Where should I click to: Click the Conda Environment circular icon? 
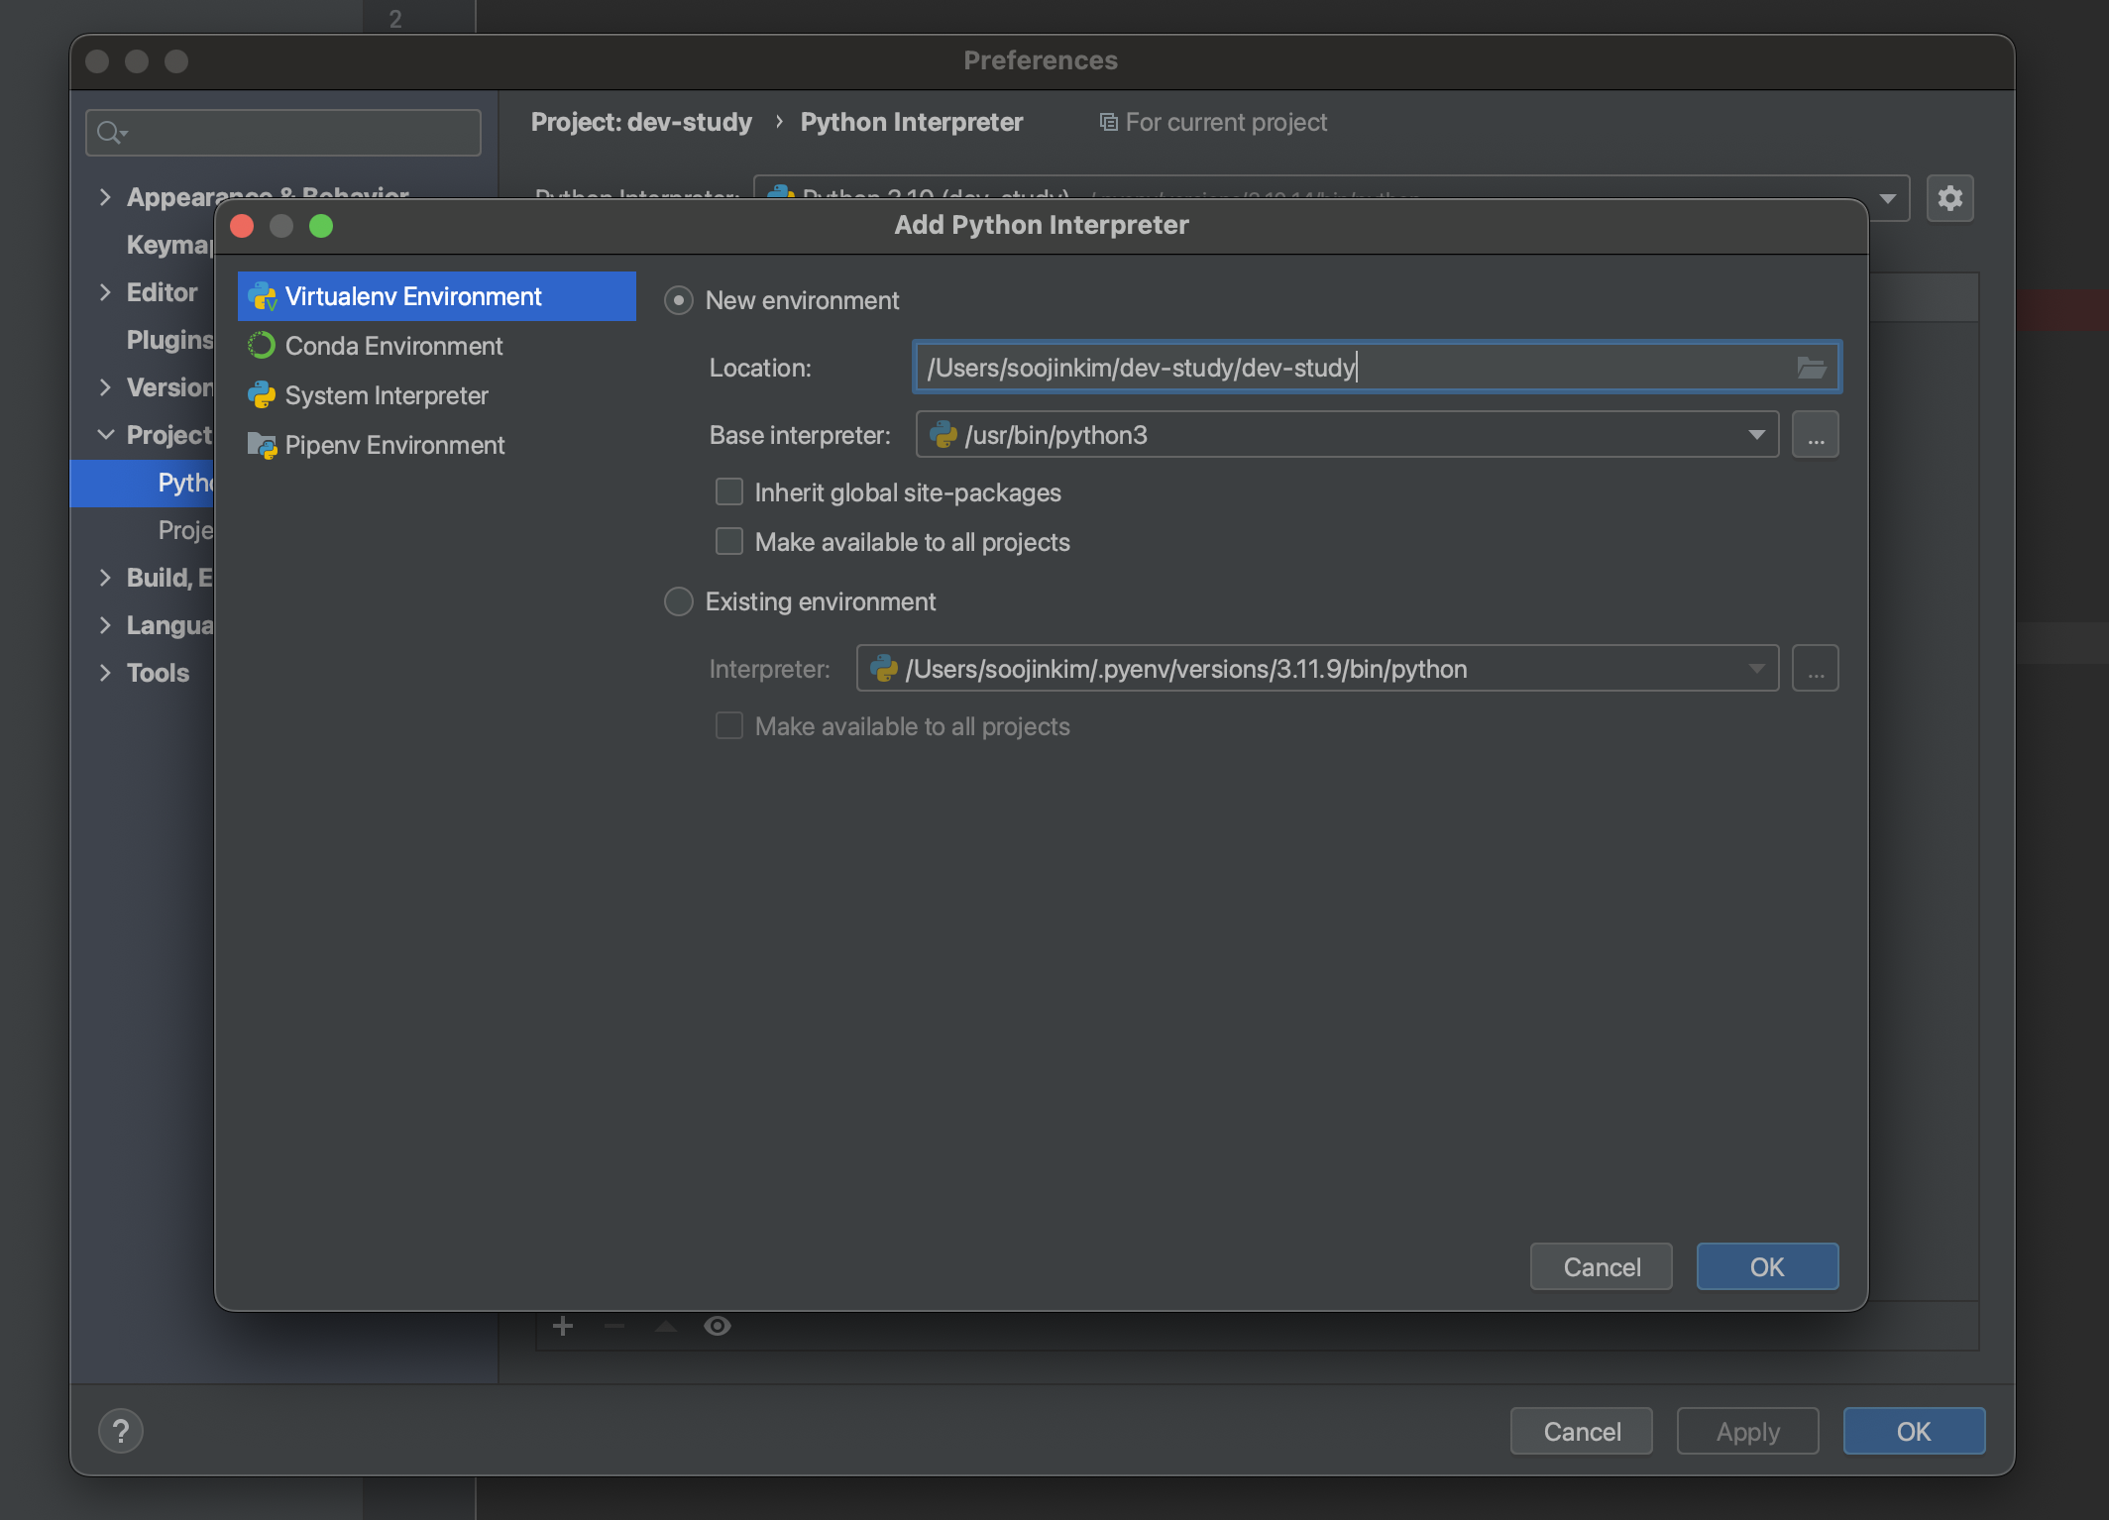262,346
